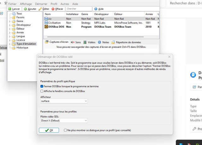Click the Vidéos film strip icon
Screen dimensions: 202x145
pyautogui.click(x=85, y=42)
